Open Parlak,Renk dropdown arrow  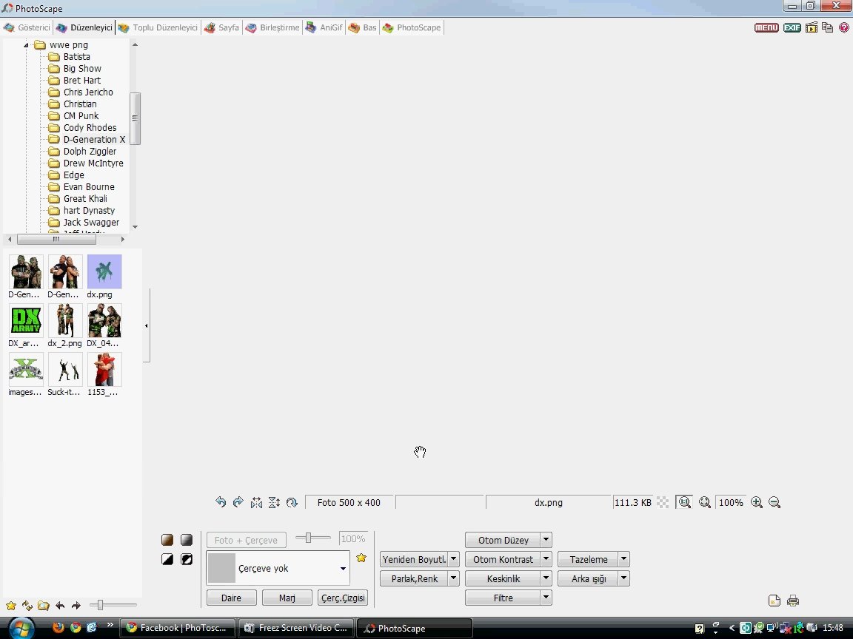454,578
